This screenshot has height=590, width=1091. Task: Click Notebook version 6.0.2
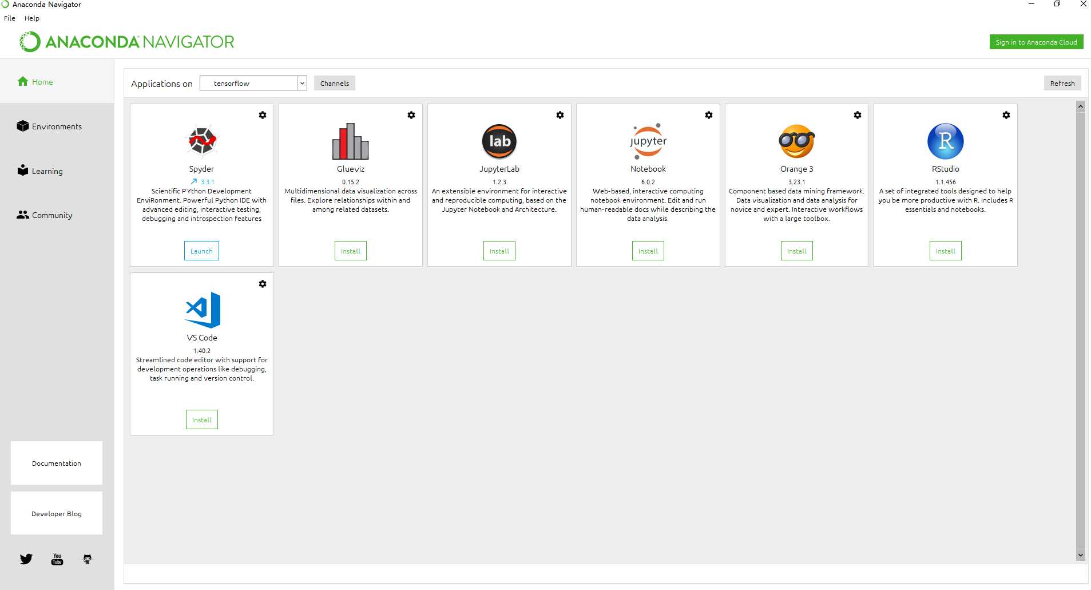pyautogui.click(x=648, y=182)
